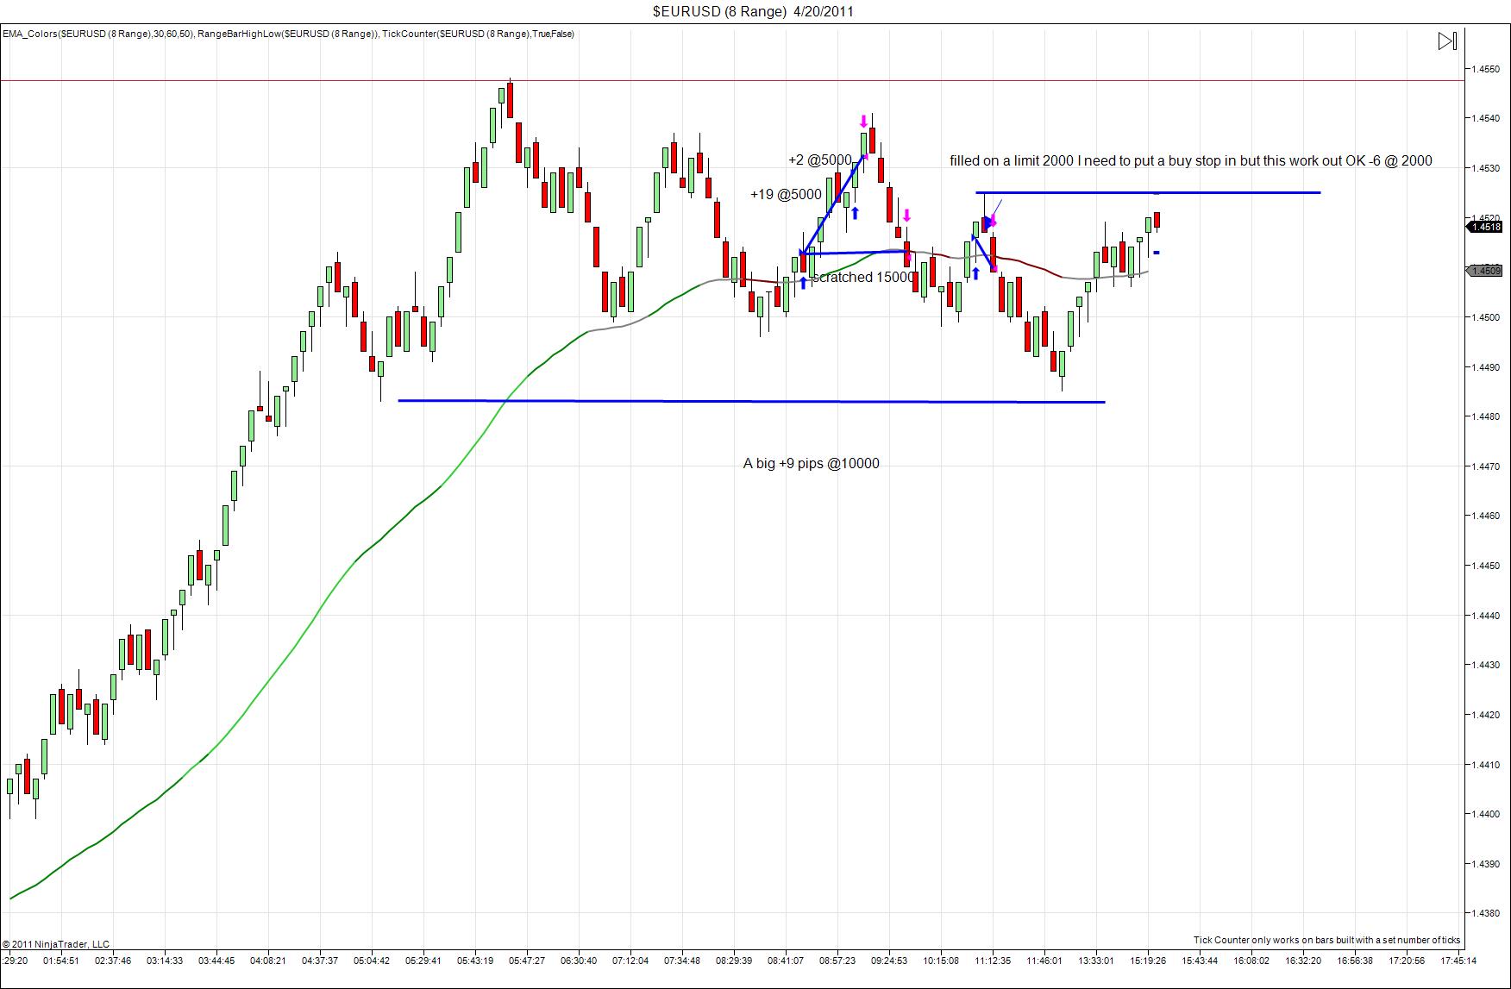Click the 08:41:07 time axis label
This screenshot has width=1511, height=989.
coord(786,961)
